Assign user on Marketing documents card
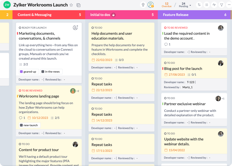232x166 pixels. [x=75, y=28]
